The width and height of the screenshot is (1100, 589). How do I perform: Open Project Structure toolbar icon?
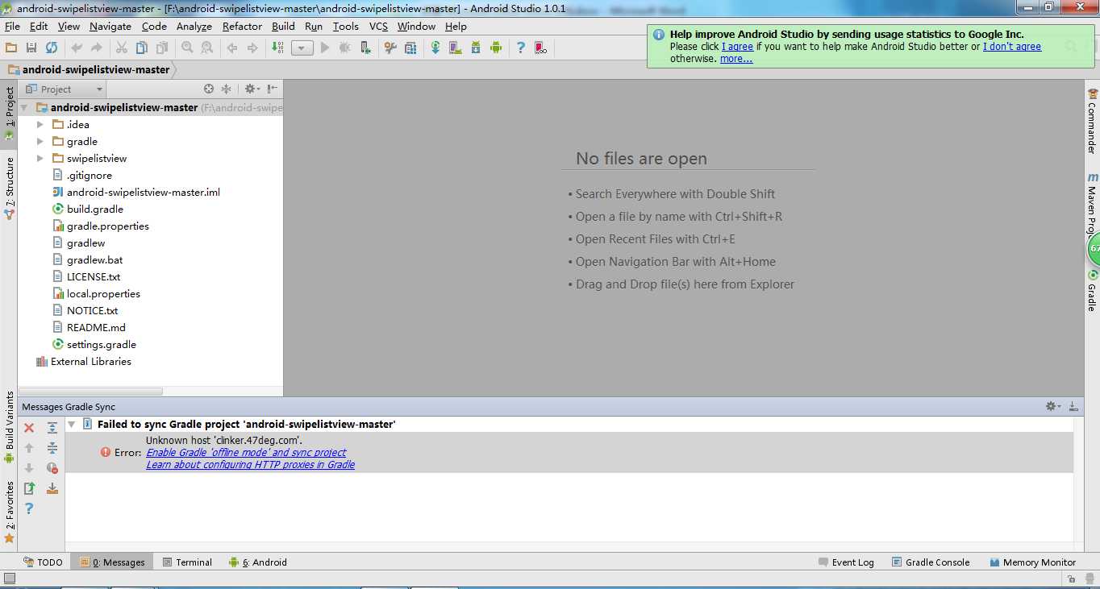click(x=410, y=48)
